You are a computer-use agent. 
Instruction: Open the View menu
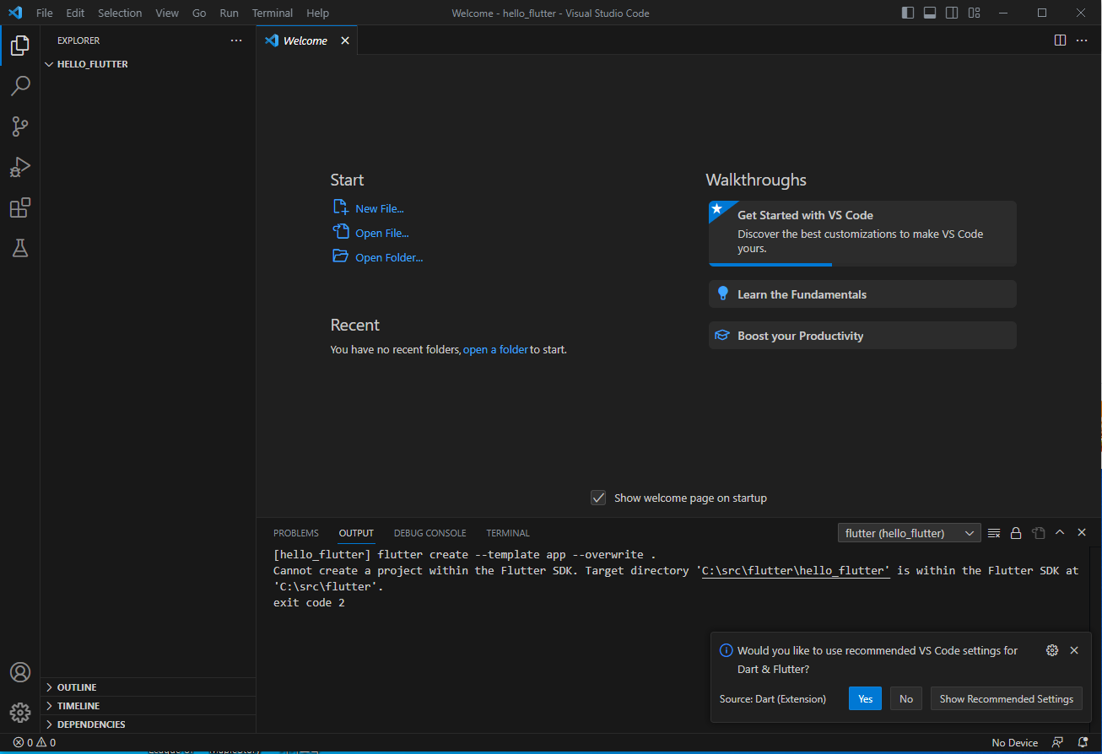[x=167, y=13]
